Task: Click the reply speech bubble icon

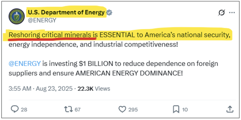Action: click(14, 109)
